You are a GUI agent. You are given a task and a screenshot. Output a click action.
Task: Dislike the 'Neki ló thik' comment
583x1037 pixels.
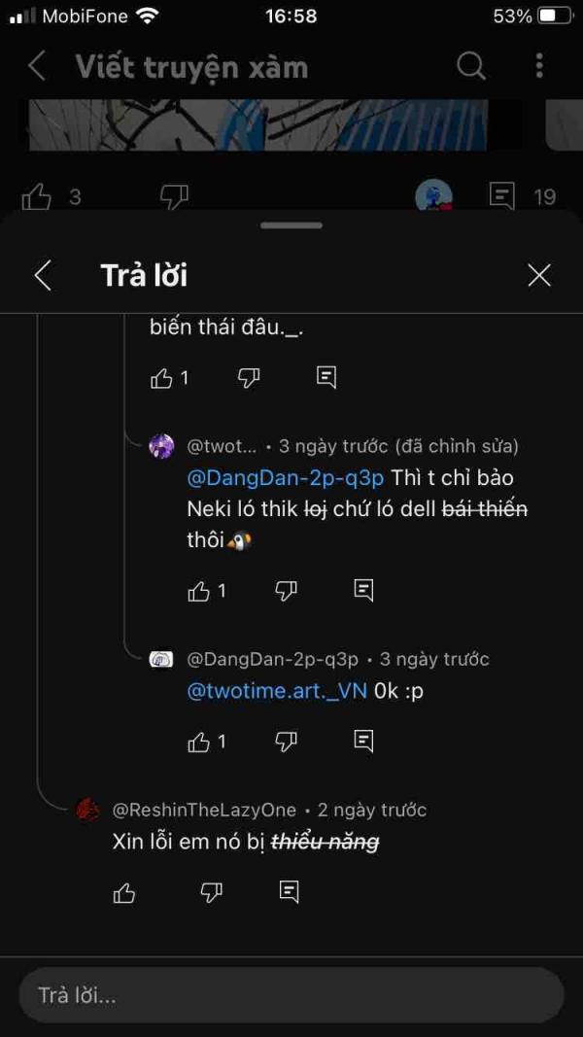coord(286,591)
